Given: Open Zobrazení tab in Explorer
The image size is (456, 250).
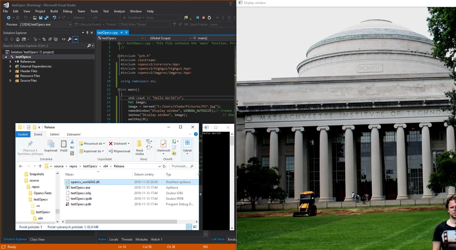Looking at the screenshot, I should [74, 134].
